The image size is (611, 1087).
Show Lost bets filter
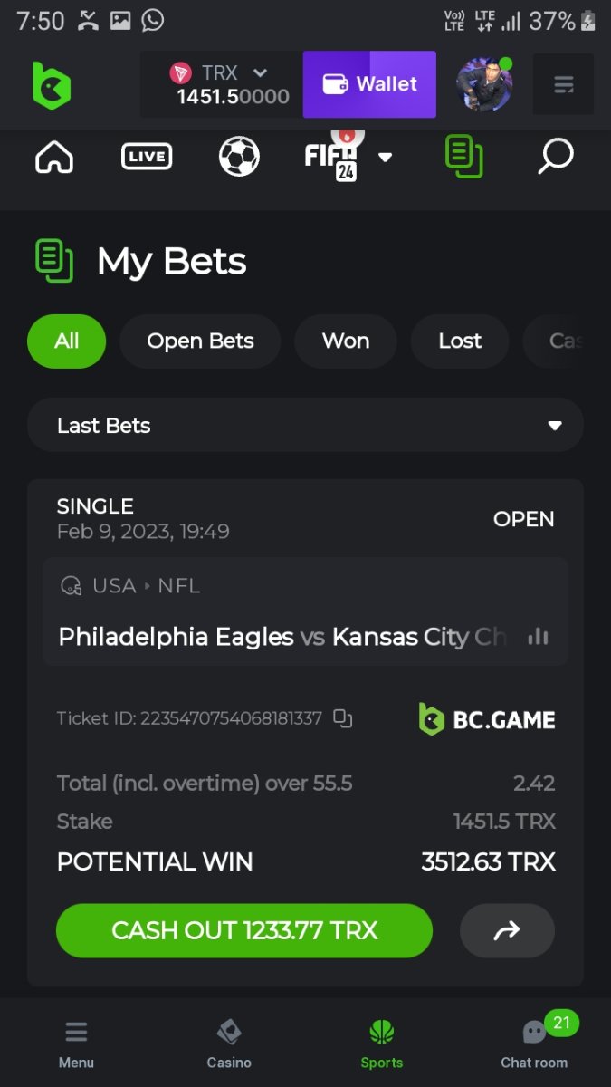coord(460,341)
